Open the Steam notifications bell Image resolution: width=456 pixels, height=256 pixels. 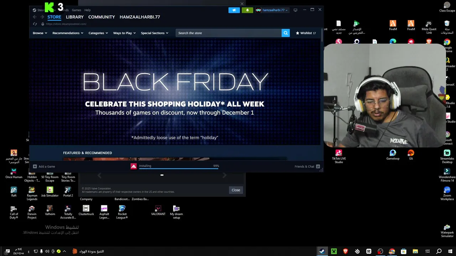click(248, 10)
